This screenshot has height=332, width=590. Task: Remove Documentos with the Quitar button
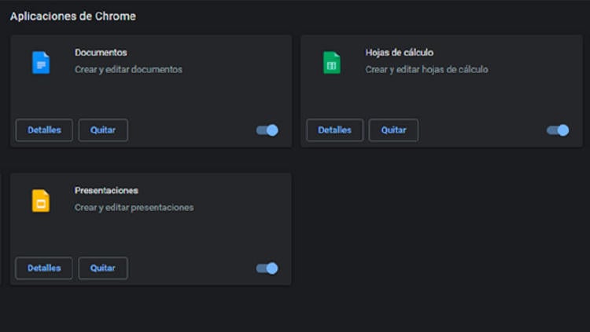pos(103,130)
